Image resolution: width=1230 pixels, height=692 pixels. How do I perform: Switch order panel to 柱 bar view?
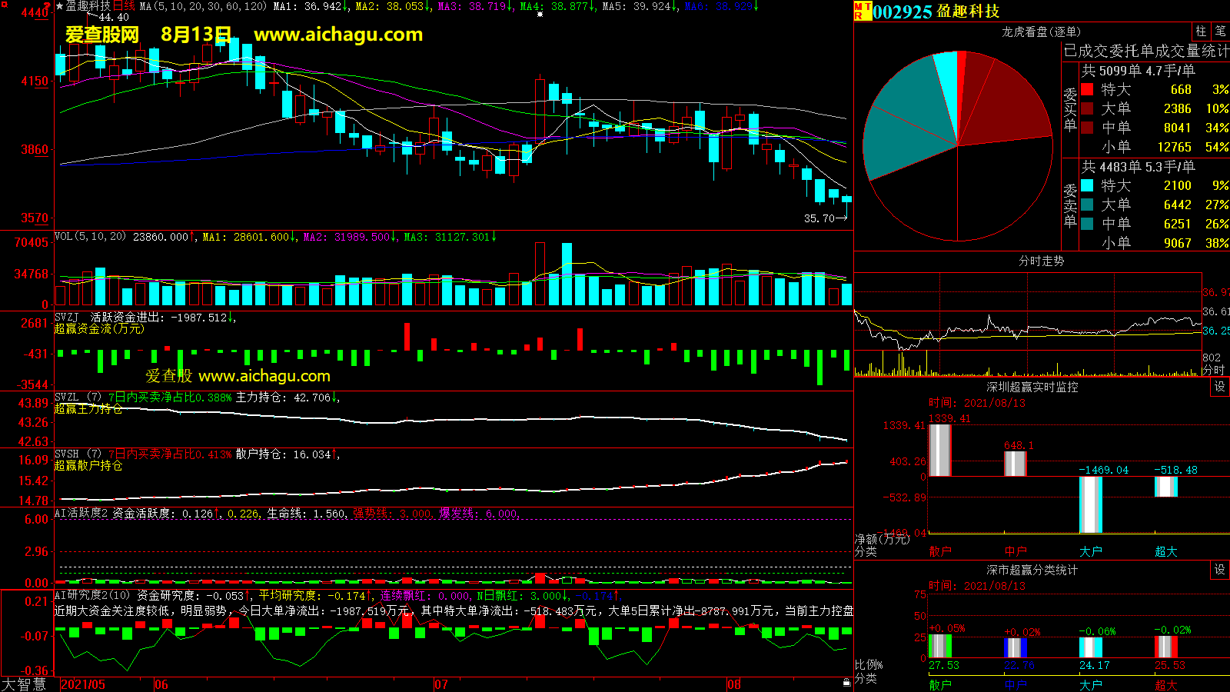pos(1201,32)
